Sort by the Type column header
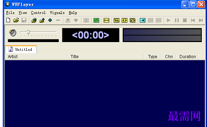The height and width of the screenshot is (127, 207). [x=152, y=57]
